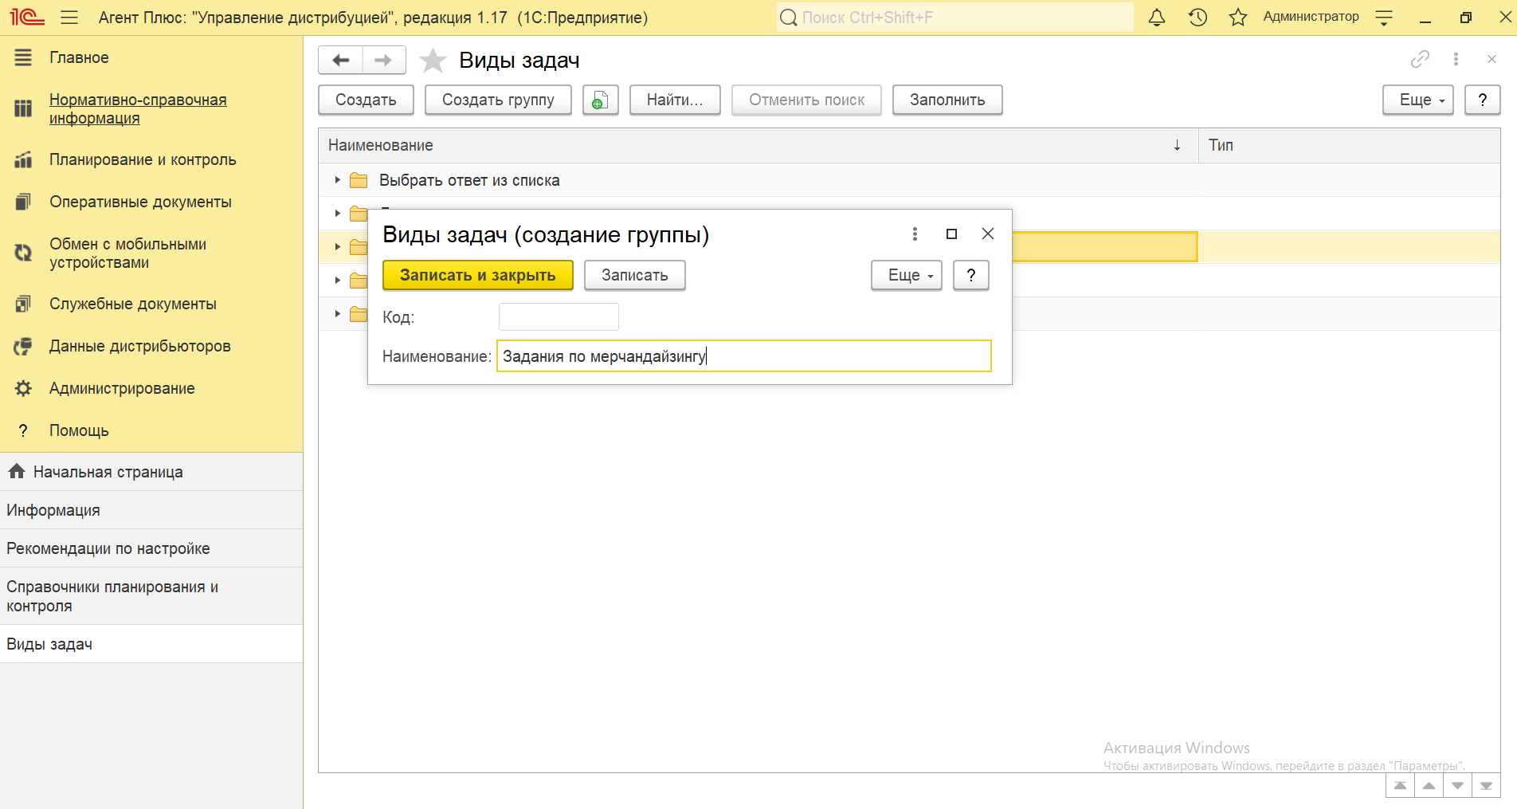Open Нормативно-справочная информация section

[x=138, y=109]
